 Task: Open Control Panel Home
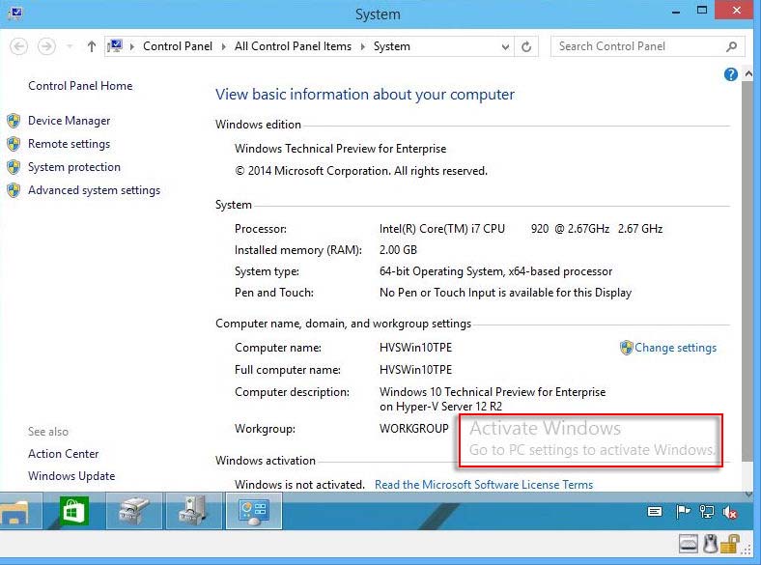[x=80, y=86]
